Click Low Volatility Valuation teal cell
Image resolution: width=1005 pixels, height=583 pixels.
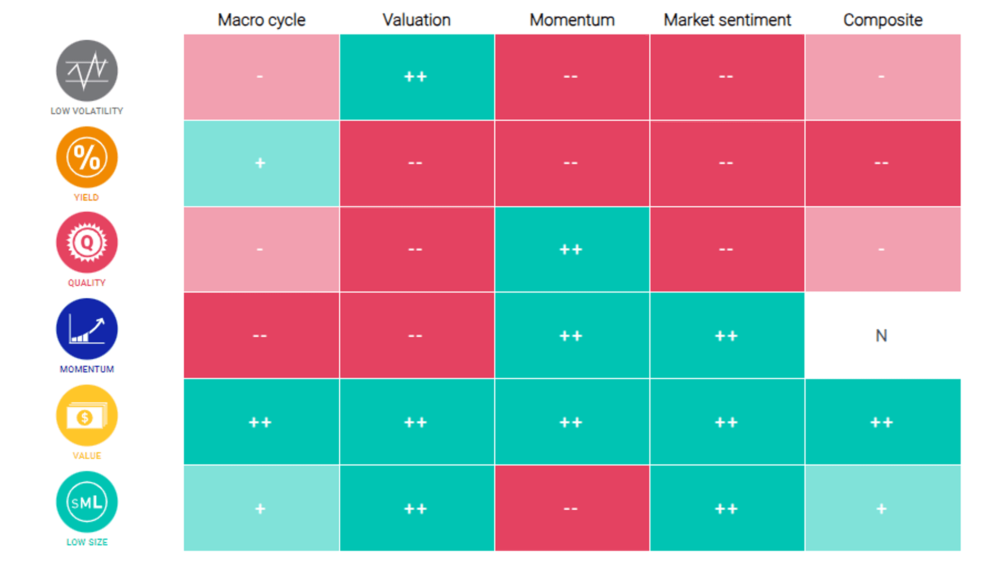[x=417, y=76]
